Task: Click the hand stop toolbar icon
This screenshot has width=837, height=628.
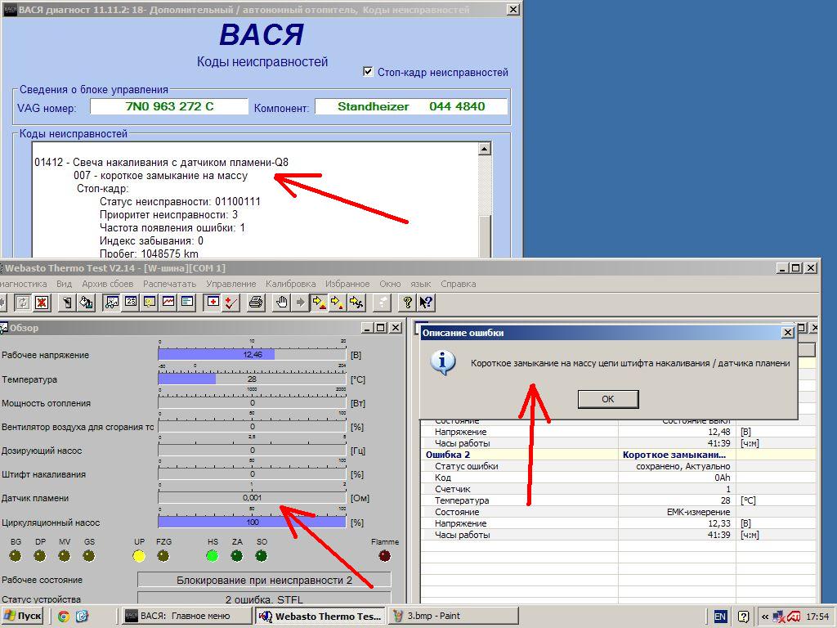Action: 281,303
